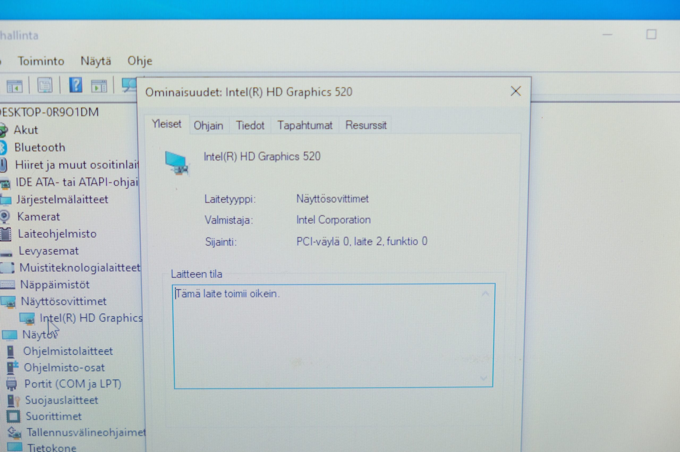Click the Tallennusvälineohjaimet storage controller icon

14,433
